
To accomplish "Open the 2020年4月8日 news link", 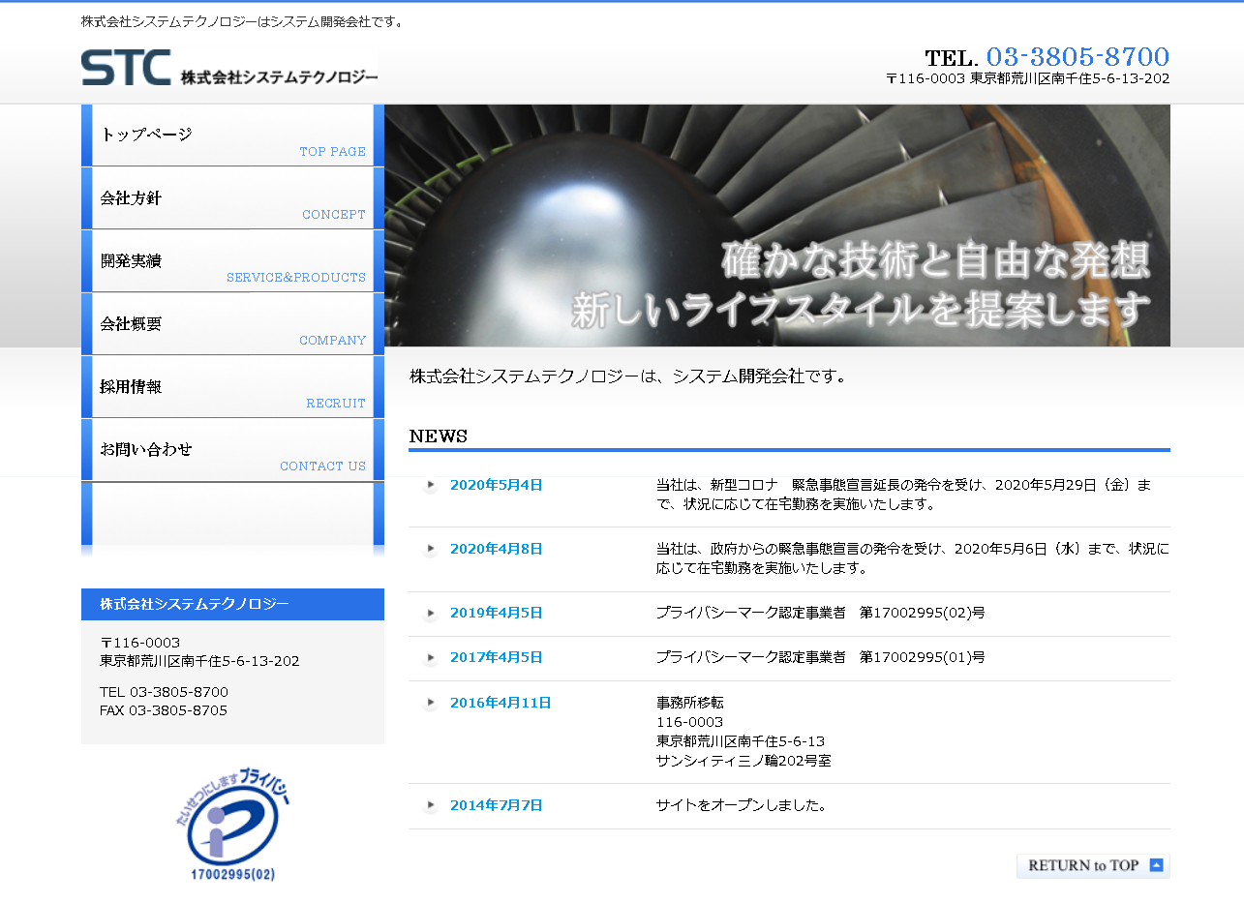I will 496,549.
